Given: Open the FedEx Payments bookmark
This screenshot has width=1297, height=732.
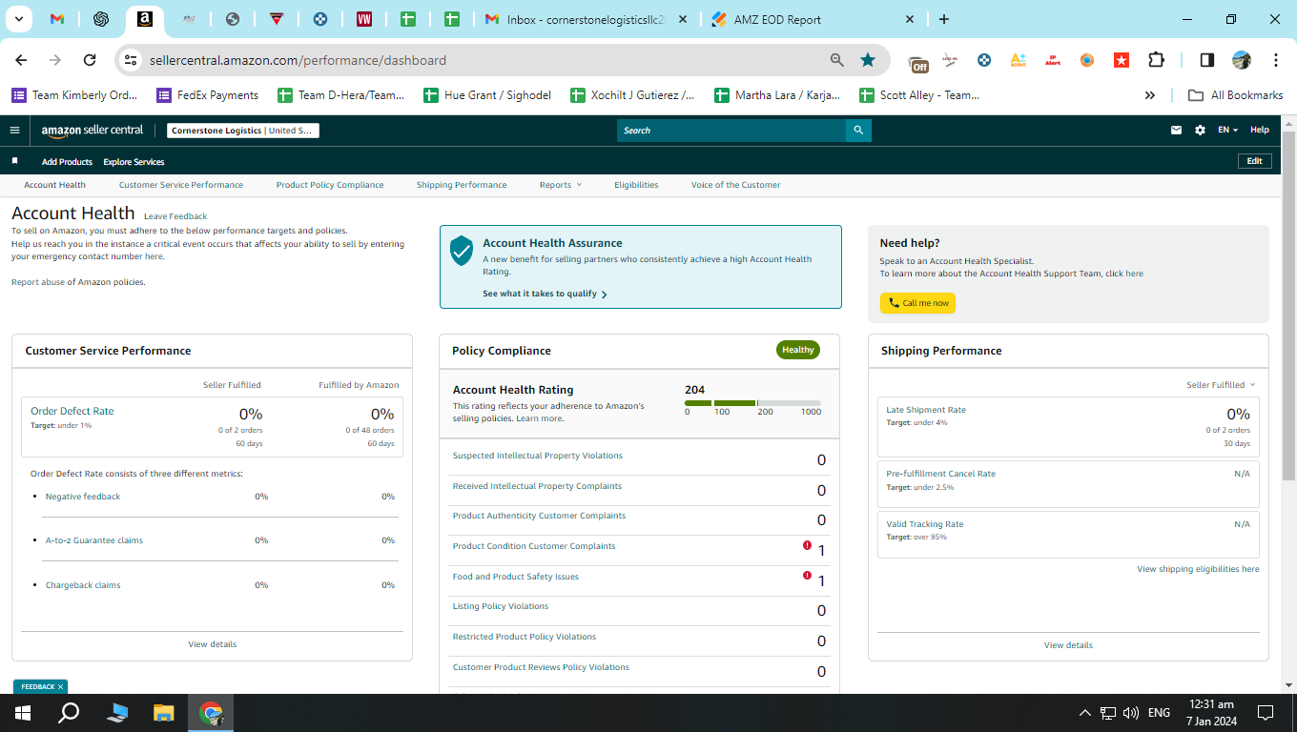Looking at the screenshot, I should tap(207, 95).
